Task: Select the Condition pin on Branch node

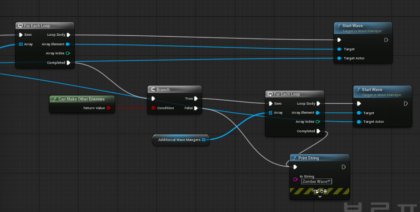Action: click(x=153, y=108)
